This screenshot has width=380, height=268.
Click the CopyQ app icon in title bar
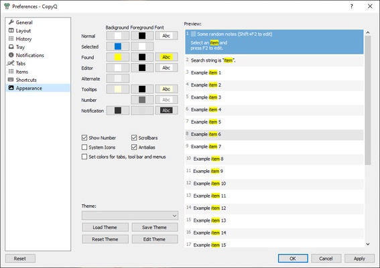click(x=7, y=6)
